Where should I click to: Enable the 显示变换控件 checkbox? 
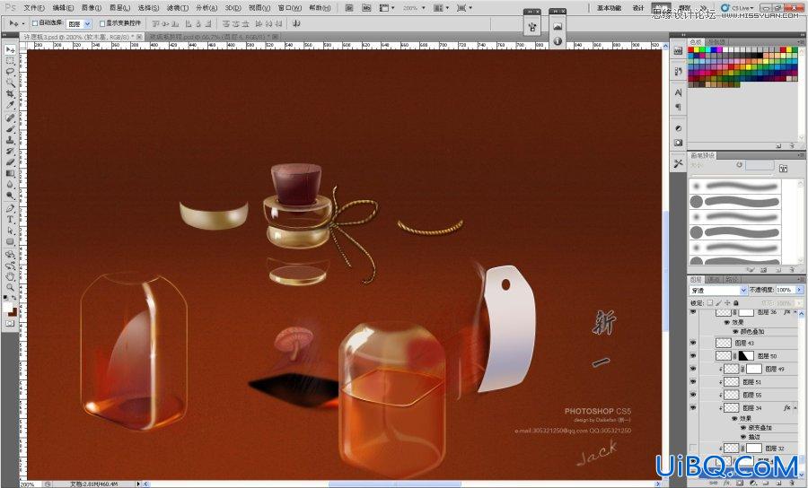[102, 23]
